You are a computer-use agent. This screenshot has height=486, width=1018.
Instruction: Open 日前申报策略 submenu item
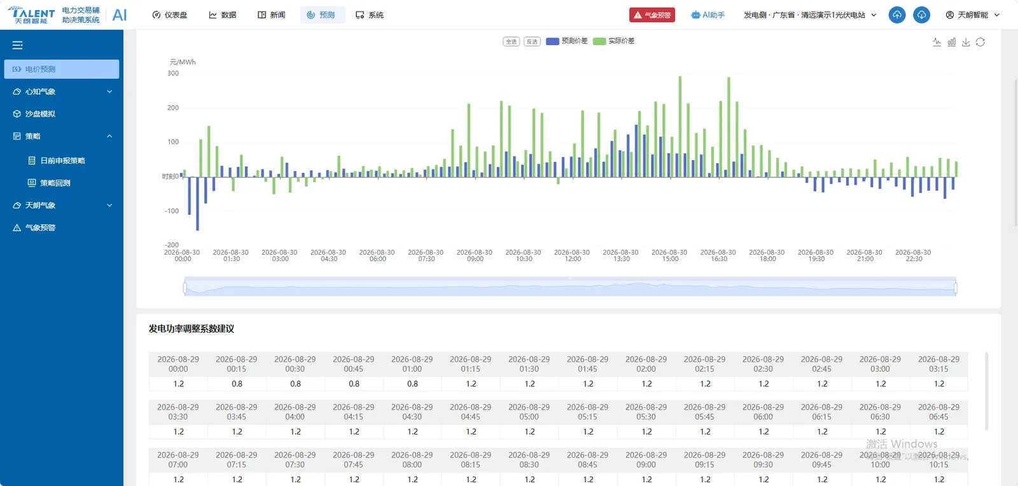coord(62,161)
